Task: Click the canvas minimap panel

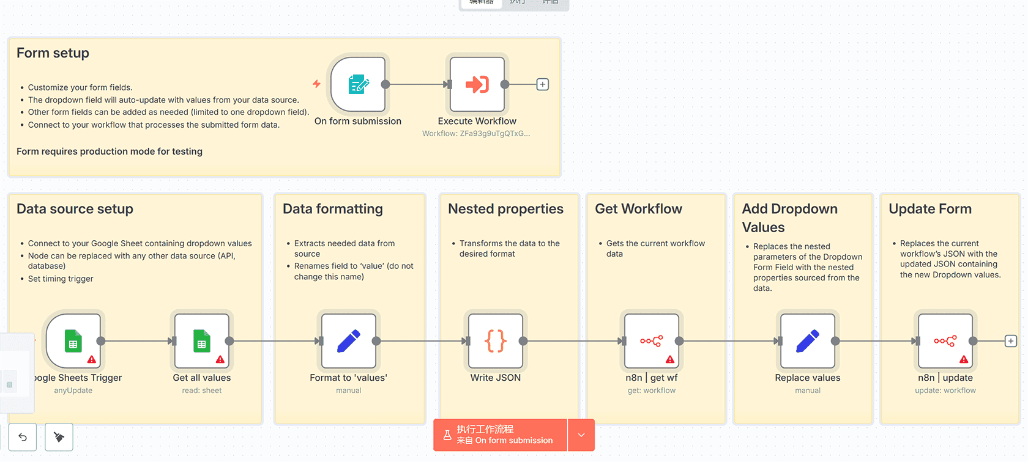Action: coord(15,373)
